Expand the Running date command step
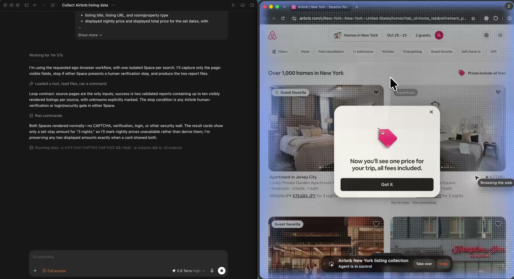This screenshot has width=514, height=279. (106, 148)
